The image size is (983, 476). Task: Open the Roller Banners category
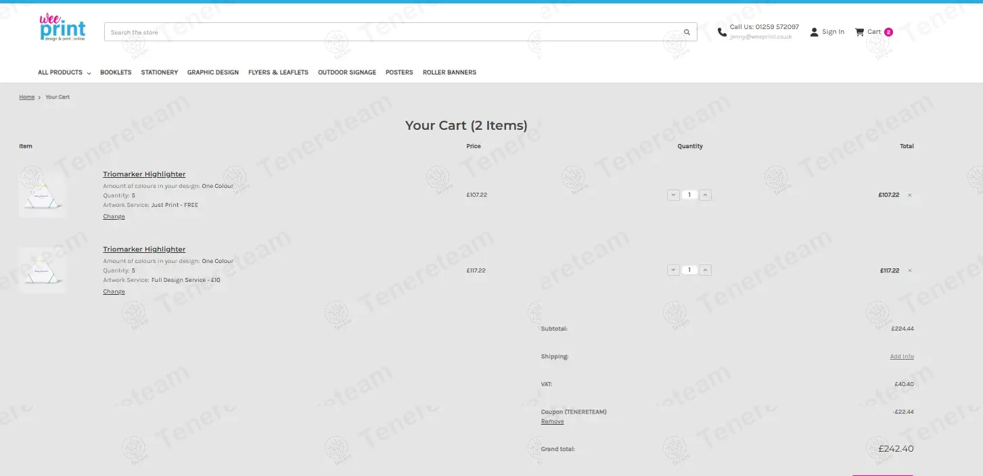point(449,72)
